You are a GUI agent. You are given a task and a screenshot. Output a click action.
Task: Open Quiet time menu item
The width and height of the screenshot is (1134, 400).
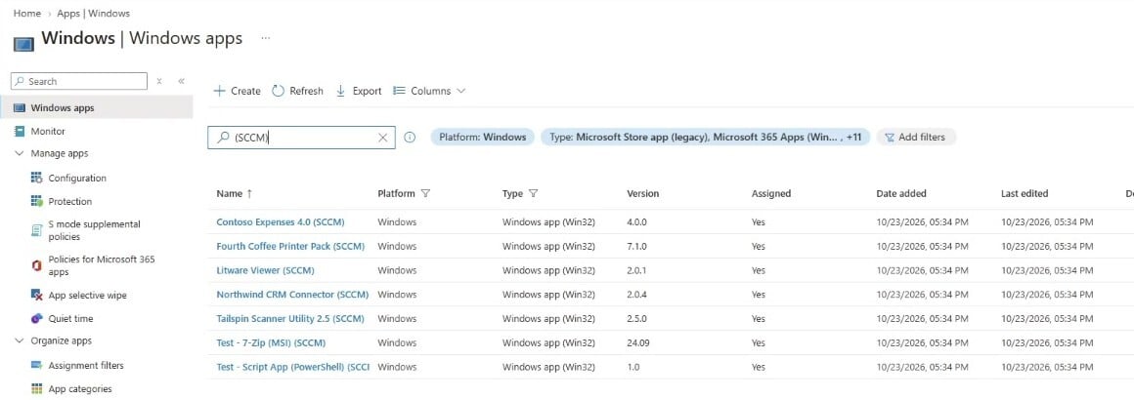point(70,318)
